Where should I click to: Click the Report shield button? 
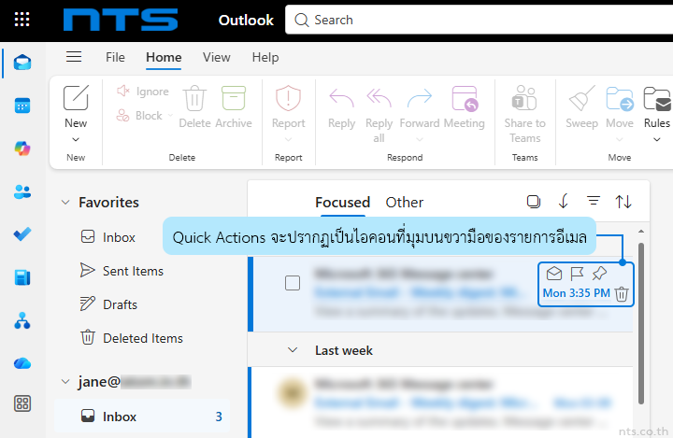(289, 106)
